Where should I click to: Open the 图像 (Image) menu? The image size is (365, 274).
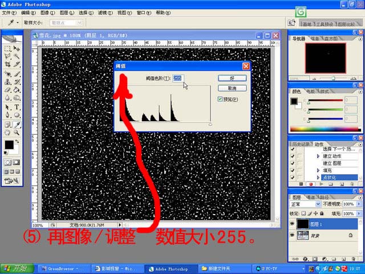[48, 13]
